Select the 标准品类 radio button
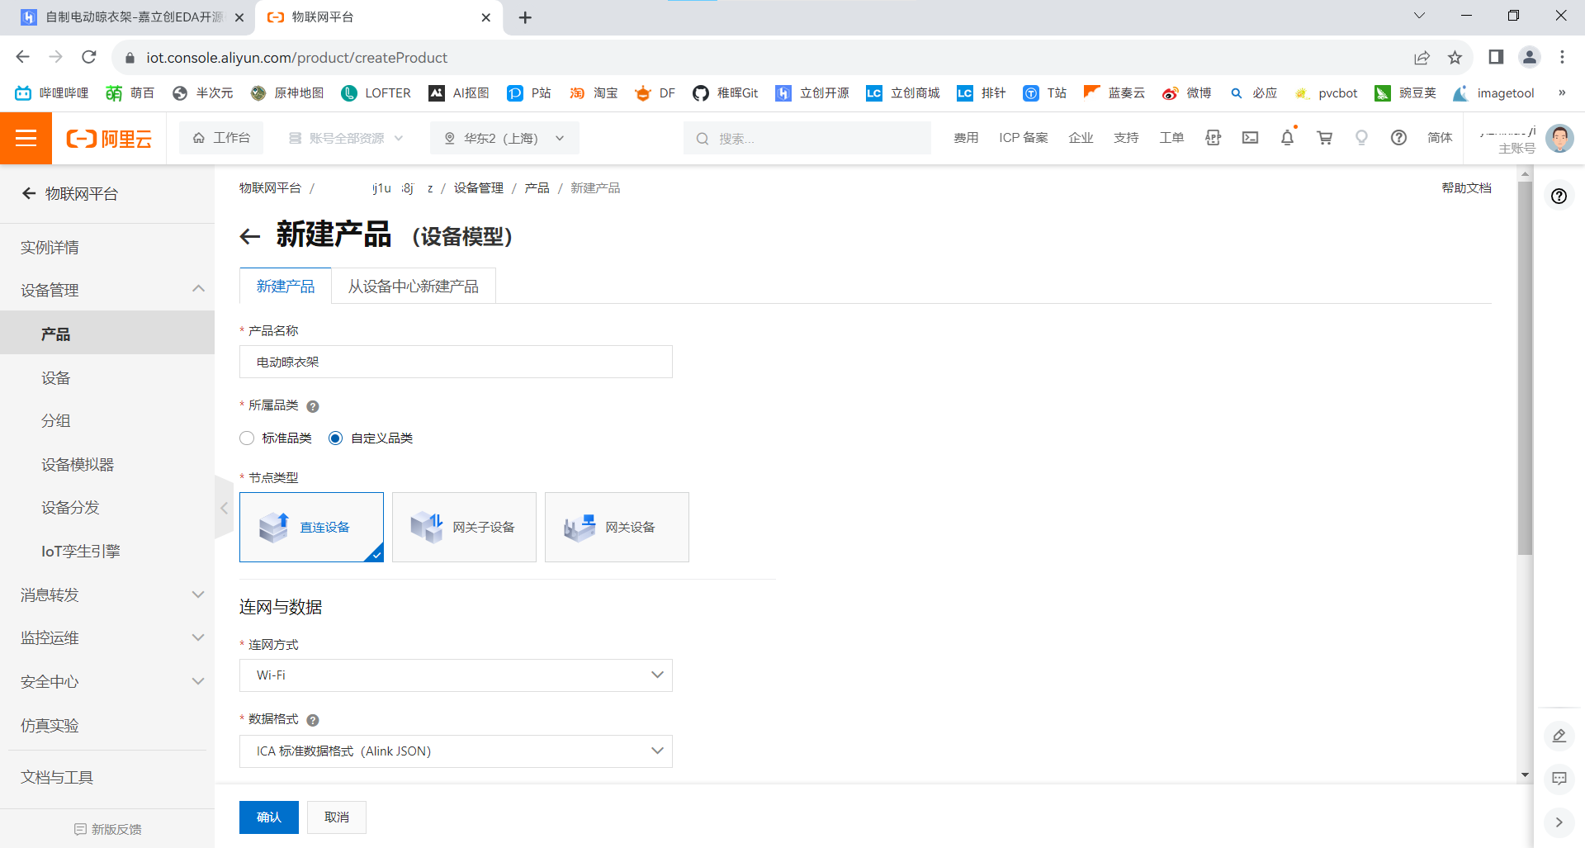The image size is (1585, 848). 246,438
